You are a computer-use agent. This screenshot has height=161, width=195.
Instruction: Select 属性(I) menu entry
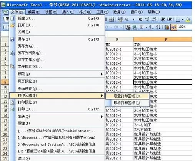coord(57,124)
